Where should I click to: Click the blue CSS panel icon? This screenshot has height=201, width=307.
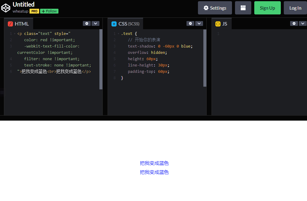(x=114, y=24)
